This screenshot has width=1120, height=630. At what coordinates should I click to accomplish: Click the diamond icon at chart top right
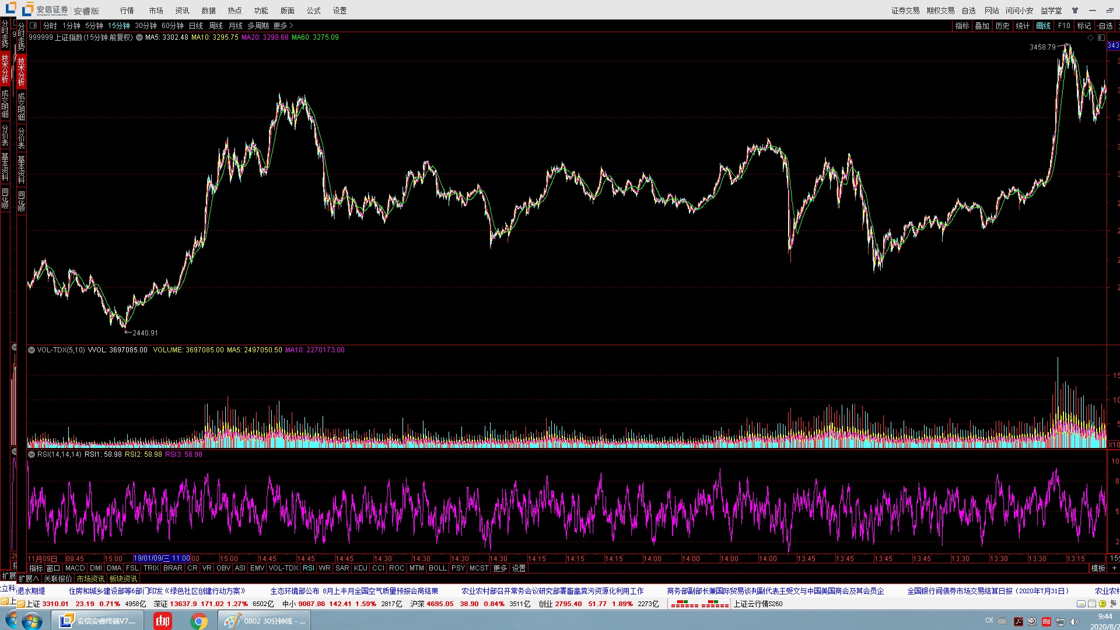1090,37
